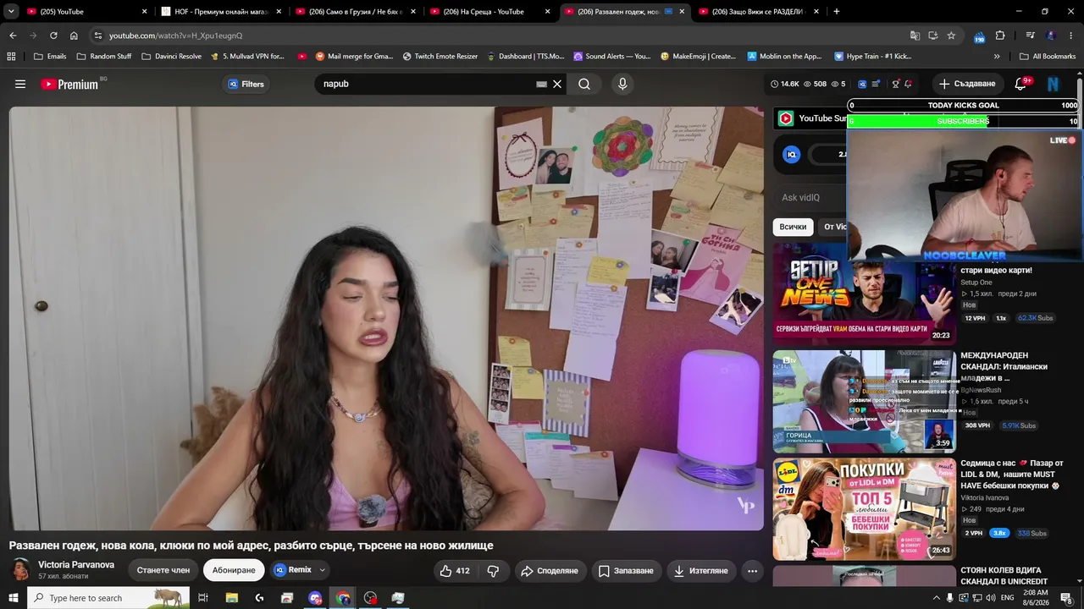Open the YouTube guide hamburger menu
Viewport: 1084px width, 609px height.
(x=20, y=84)
